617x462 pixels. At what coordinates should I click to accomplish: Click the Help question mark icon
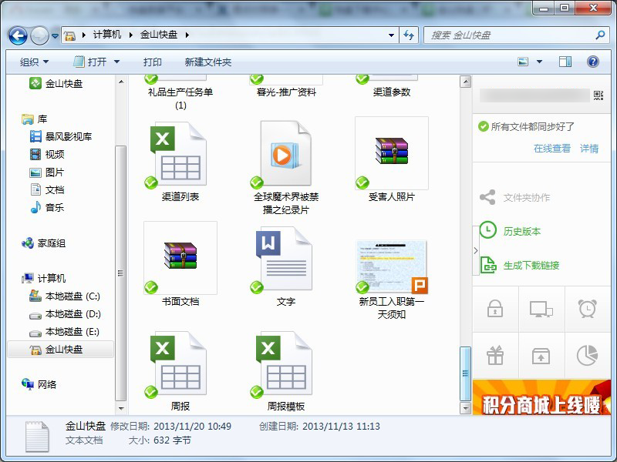592,62
